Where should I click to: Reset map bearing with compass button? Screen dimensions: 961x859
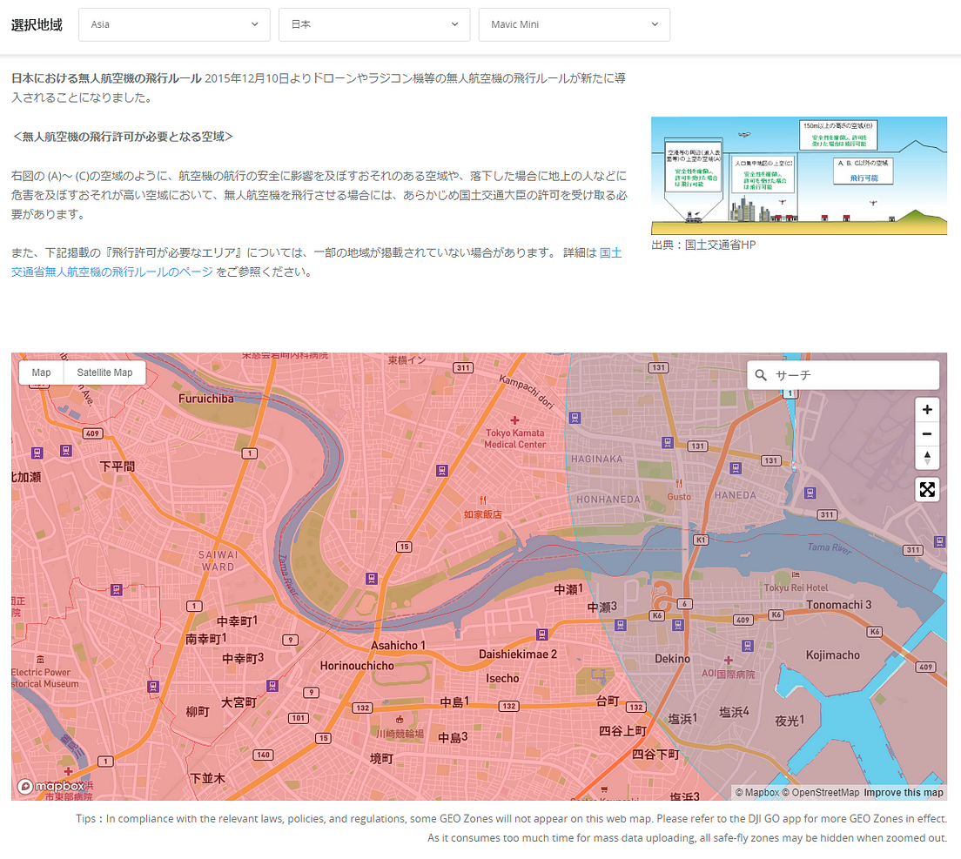tap(927, 458)
